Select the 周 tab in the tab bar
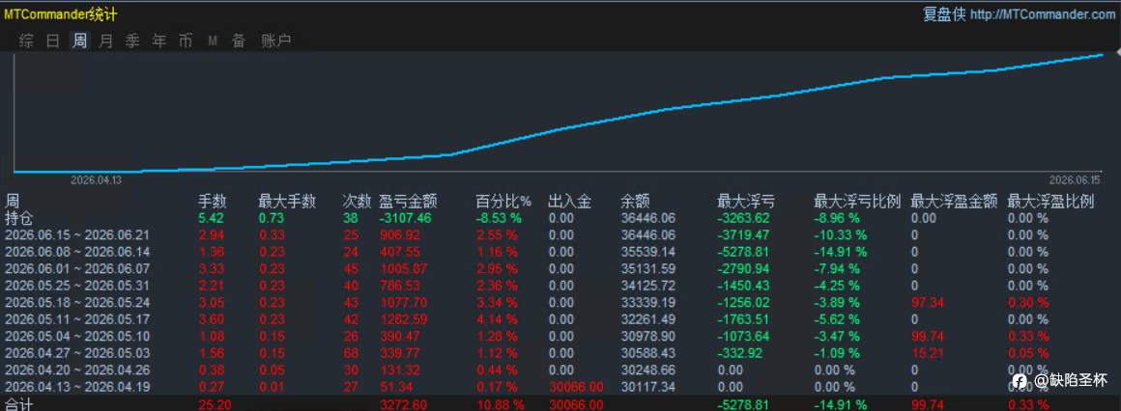The image size is (1121, 411). click(79, 41)
